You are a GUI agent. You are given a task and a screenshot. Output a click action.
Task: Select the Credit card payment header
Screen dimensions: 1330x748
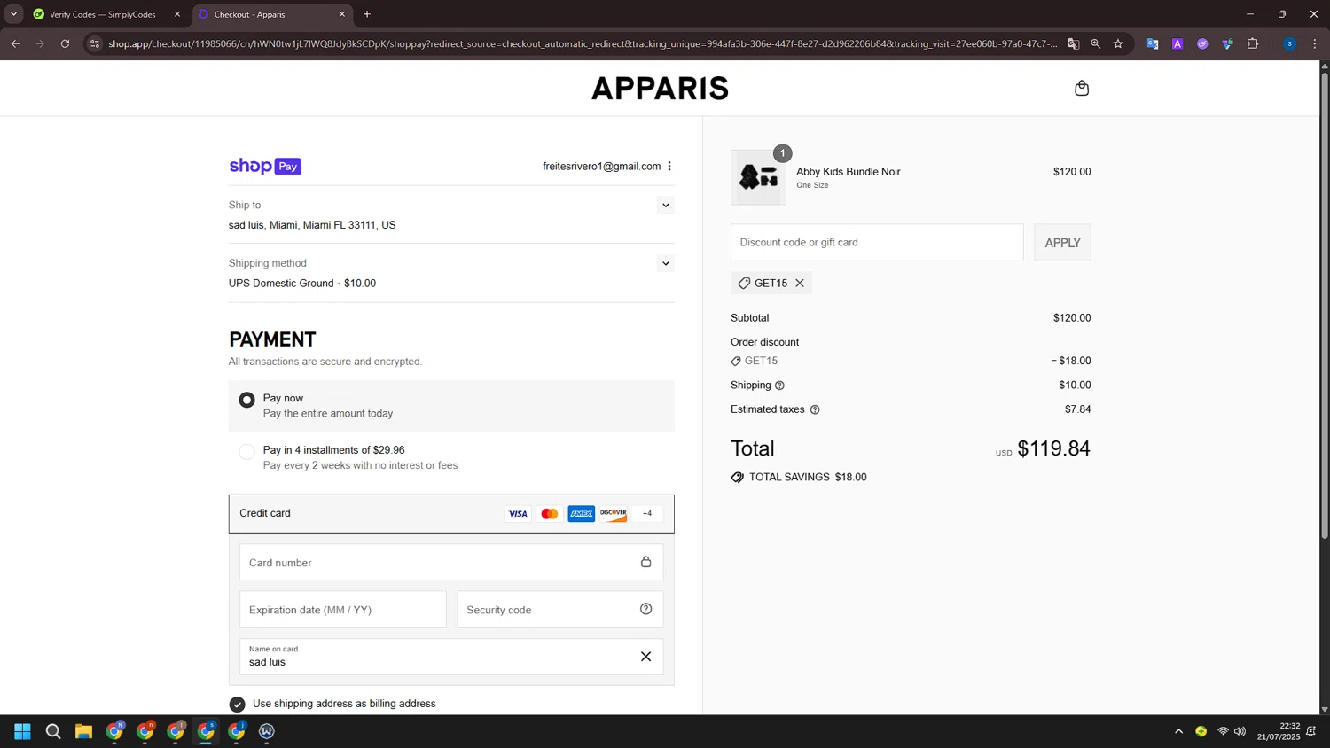point(451,514)
